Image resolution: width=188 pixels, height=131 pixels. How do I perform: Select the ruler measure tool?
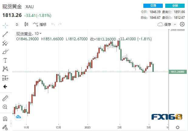pyautogui.click(x=5, y=98)
